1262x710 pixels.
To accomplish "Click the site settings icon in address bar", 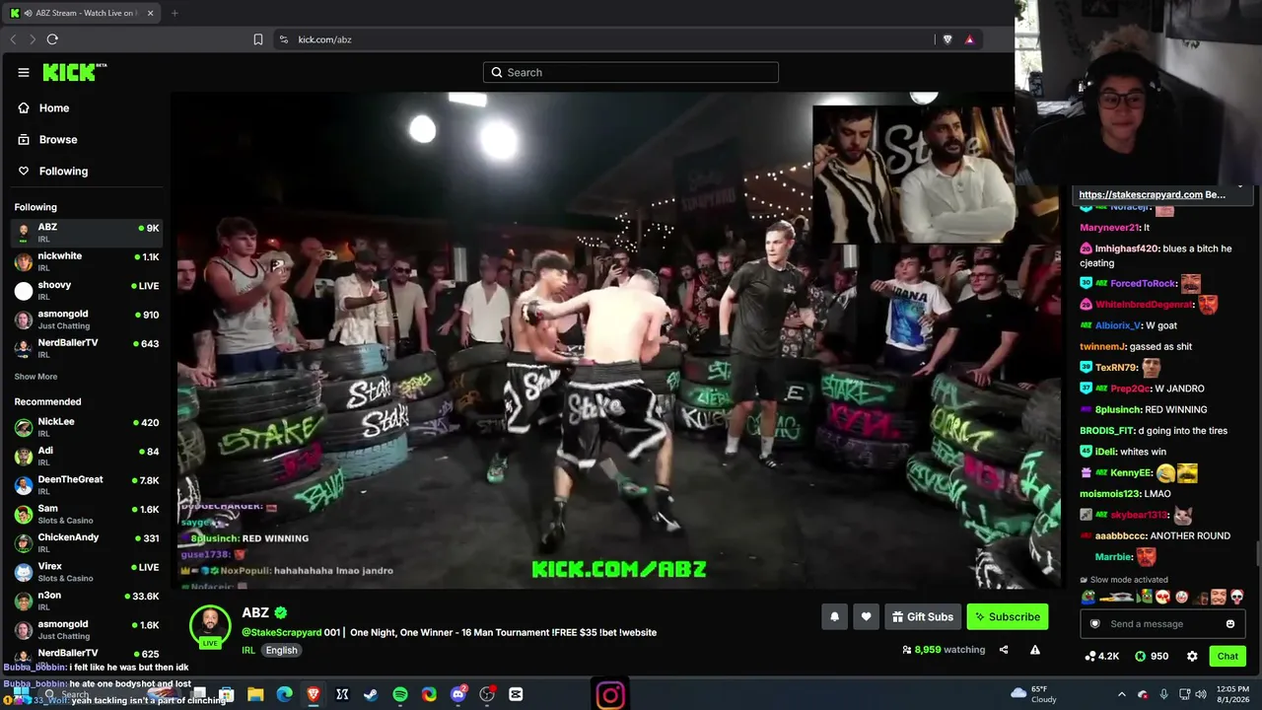I will click(x=284, y=39).
